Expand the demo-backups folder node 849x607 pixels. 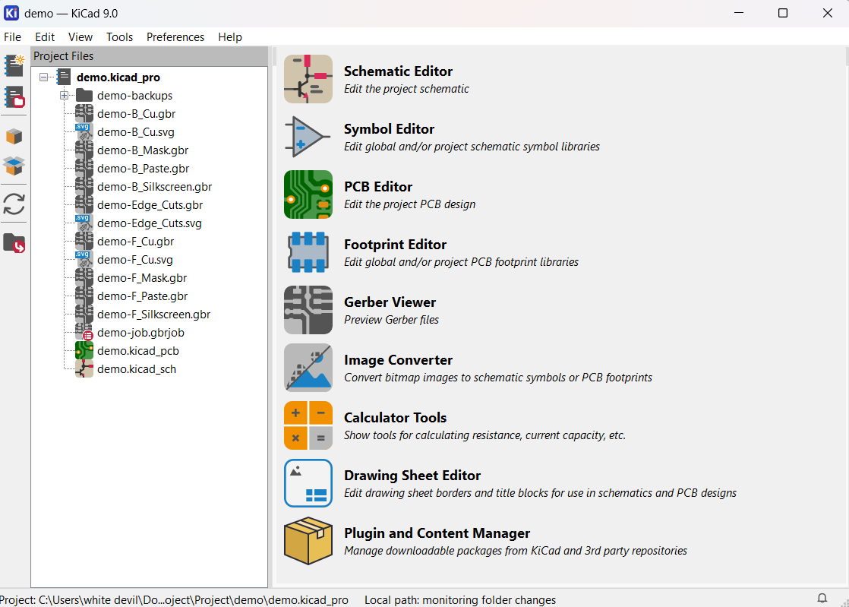pos(64,95)
